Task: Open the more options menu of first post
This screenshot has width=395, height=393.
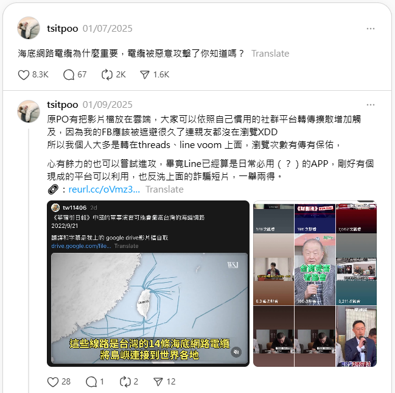Action: 371,29
